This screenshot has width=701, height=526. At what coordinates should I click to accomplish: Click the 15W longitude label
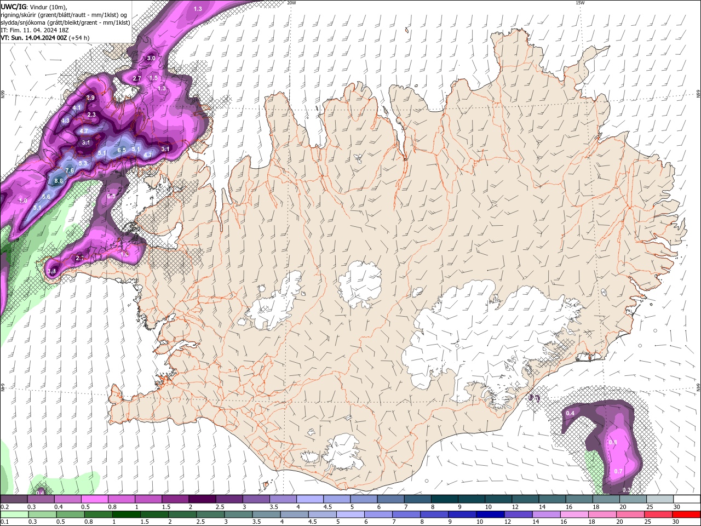click(x=580, y=3)
